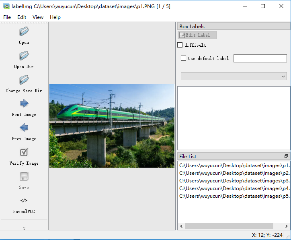This screenshot has height=240, width=291.
Task: Open the Help menu
Action: point(55,17)
